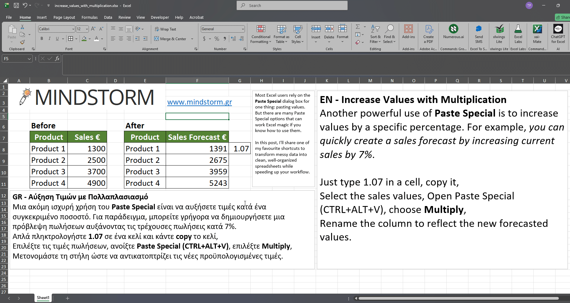The image size is (570, 303).
Task: Click the Search box in title bar
Action: click(x=292, y=5)
